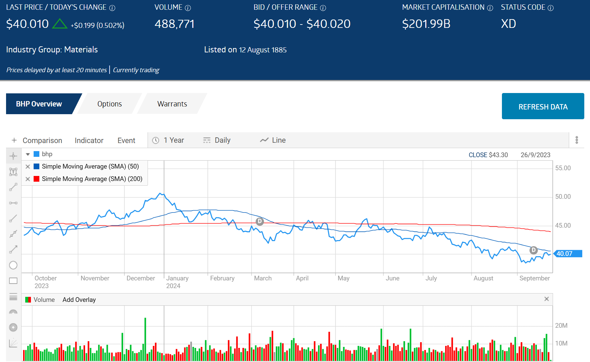The width and height of the screenshot is (590, 362).
Task: Click the 26/9/2023 date readout
Action: 536,155
